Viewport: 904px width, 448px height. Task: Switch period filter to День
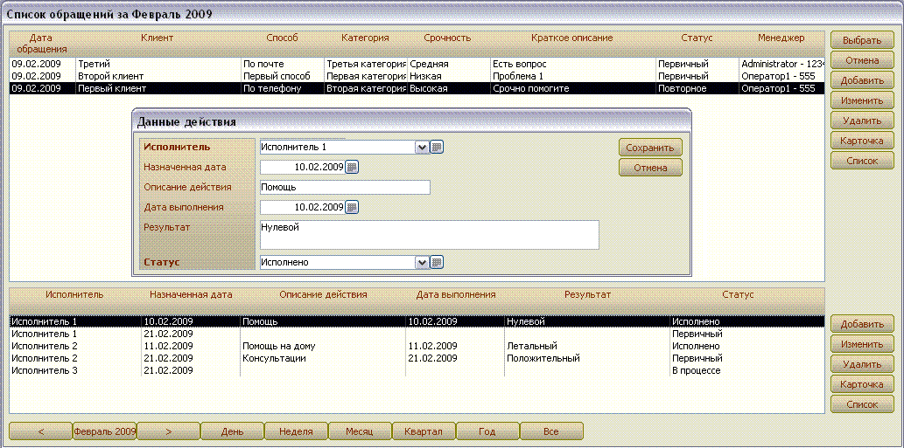point(232,431)
